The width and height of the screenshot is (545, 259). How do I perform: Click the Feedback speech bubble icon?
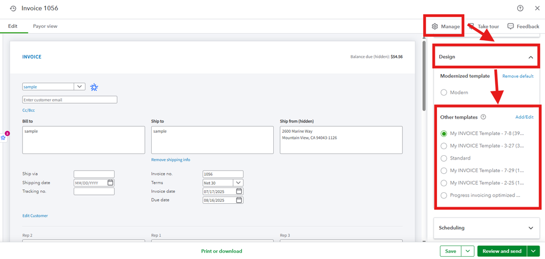tap(511, 26)
